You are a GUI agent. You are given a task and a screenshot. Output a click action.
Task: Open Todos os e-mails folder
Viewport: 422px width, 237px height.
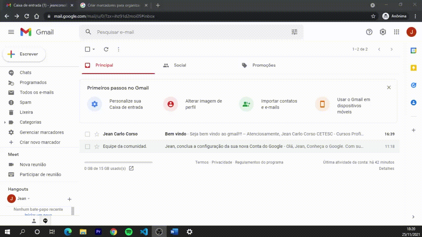click(37, 92)
